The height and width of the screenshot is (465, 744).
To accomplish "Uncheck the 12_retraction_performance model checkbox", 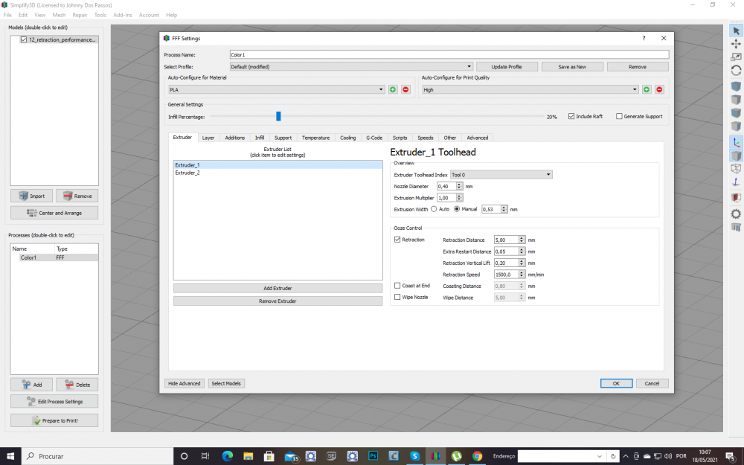I will [x=24, y=40].
